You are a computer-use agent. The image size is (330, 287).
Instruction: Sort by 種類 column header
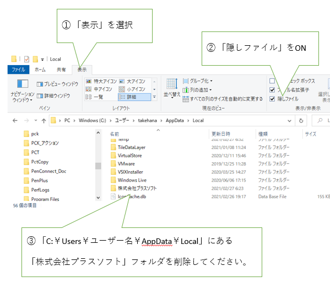[x=263, y=134]
